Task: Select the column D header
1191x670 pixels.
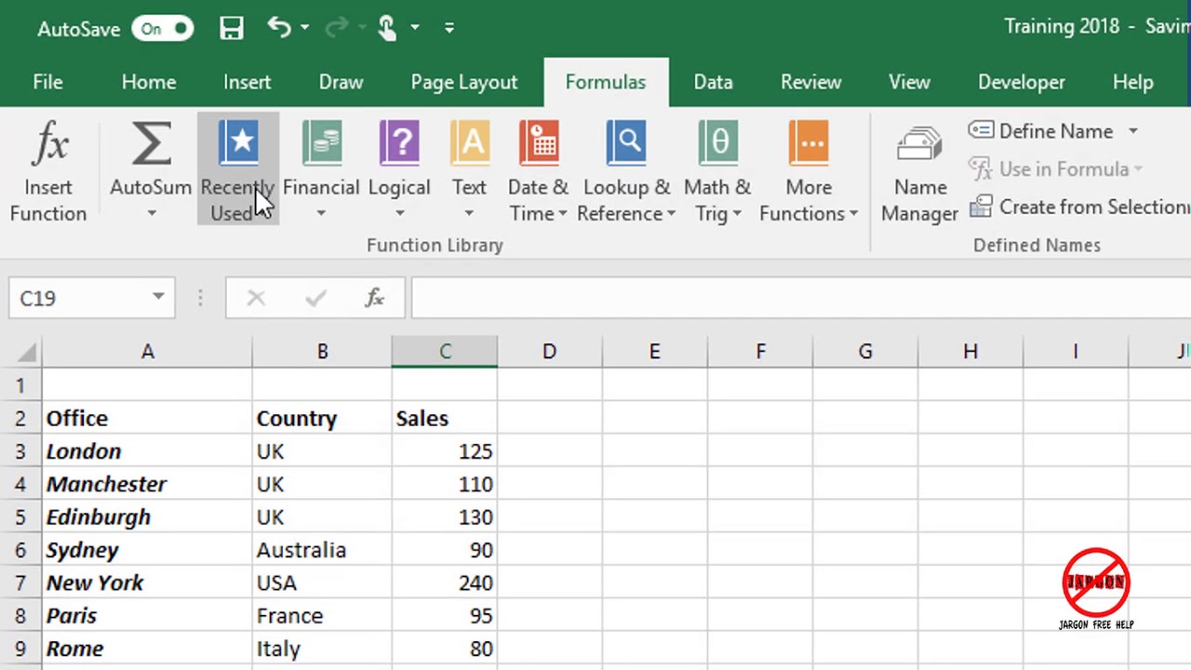Action: click(549, 352)
